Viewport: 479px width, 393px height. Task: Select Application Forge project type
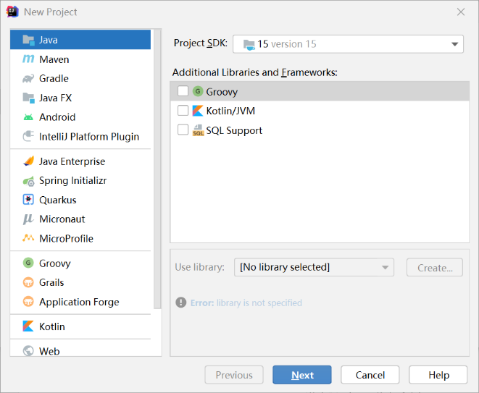coord(80,302)
